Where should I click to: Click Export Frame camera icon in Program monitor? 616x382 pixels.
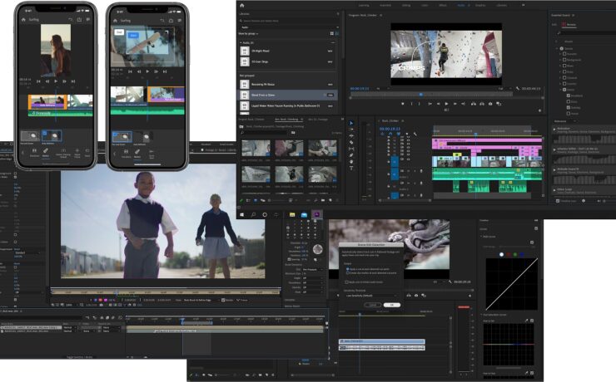click(490, 104)
